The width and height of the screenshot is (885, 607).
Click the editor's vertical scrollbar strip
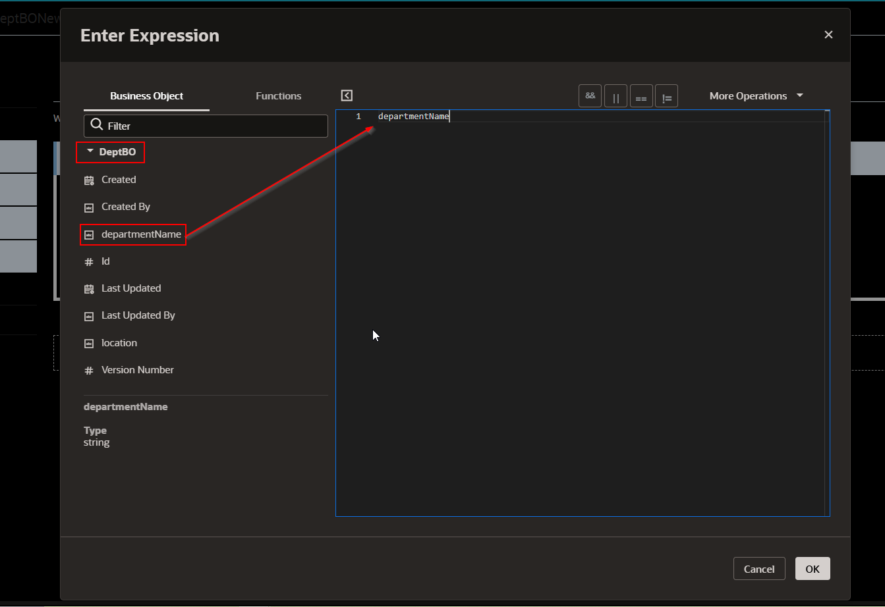[x=826, y=313]
